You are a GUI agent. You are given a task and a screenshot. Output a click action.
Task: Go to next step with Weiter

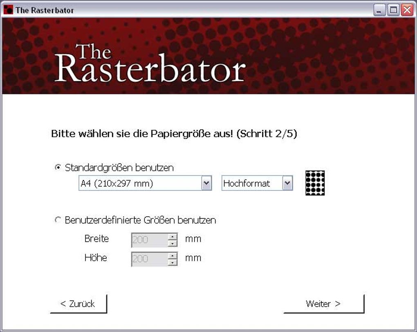[x=324, y=304]
